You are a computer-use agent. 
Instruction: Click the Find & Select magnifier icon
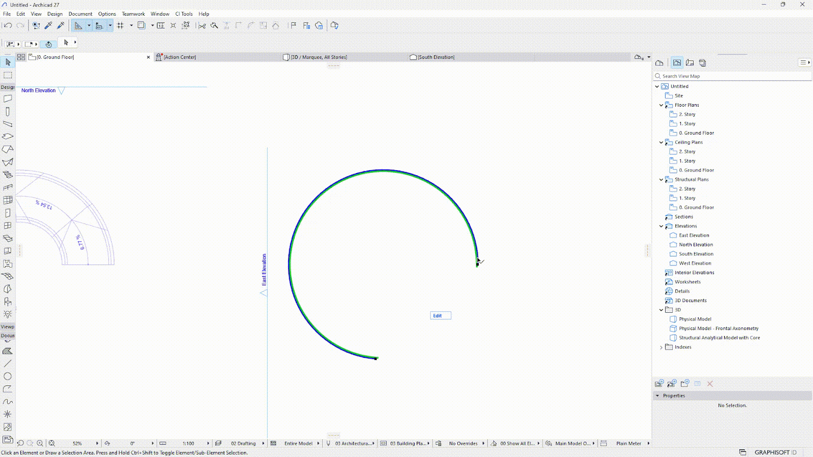pos(214,25)
